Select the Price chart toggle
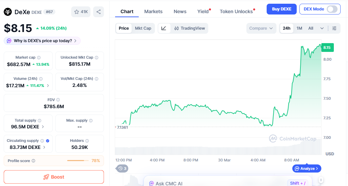 click(x=124, y=28)
